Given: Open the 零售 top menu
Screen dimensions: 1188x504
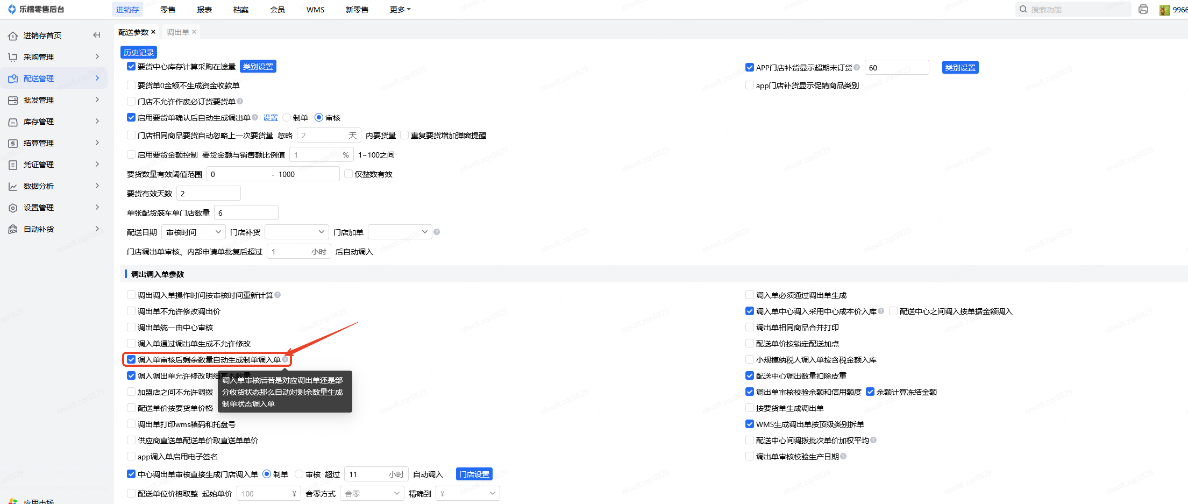Looking at the screenshot, I should (168, 10).
